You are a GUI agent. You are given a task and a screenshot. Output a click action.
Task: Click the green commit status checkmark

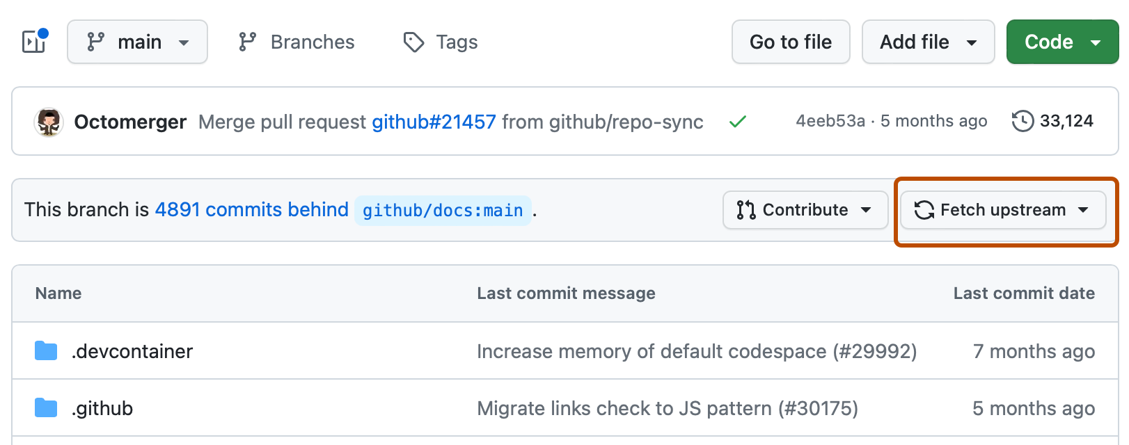click(738, 122)
